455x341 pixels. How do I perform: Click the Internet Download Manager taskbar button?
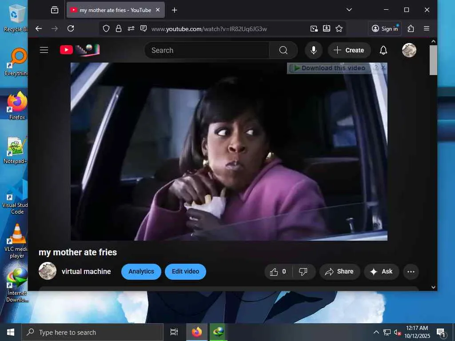click(x=219, y=332)
